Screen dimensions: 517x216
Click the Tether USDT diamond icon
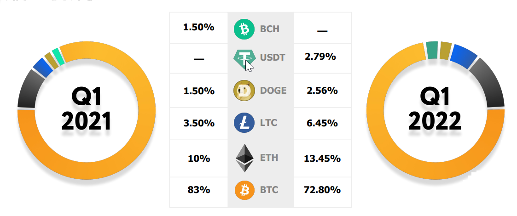coord(244,59)
